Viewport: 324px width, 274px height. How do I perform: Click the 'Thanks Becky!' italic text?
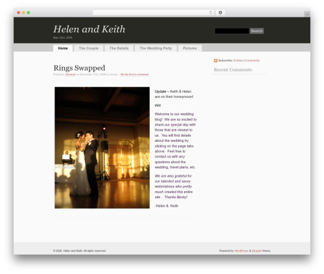[x=176, y=197]
